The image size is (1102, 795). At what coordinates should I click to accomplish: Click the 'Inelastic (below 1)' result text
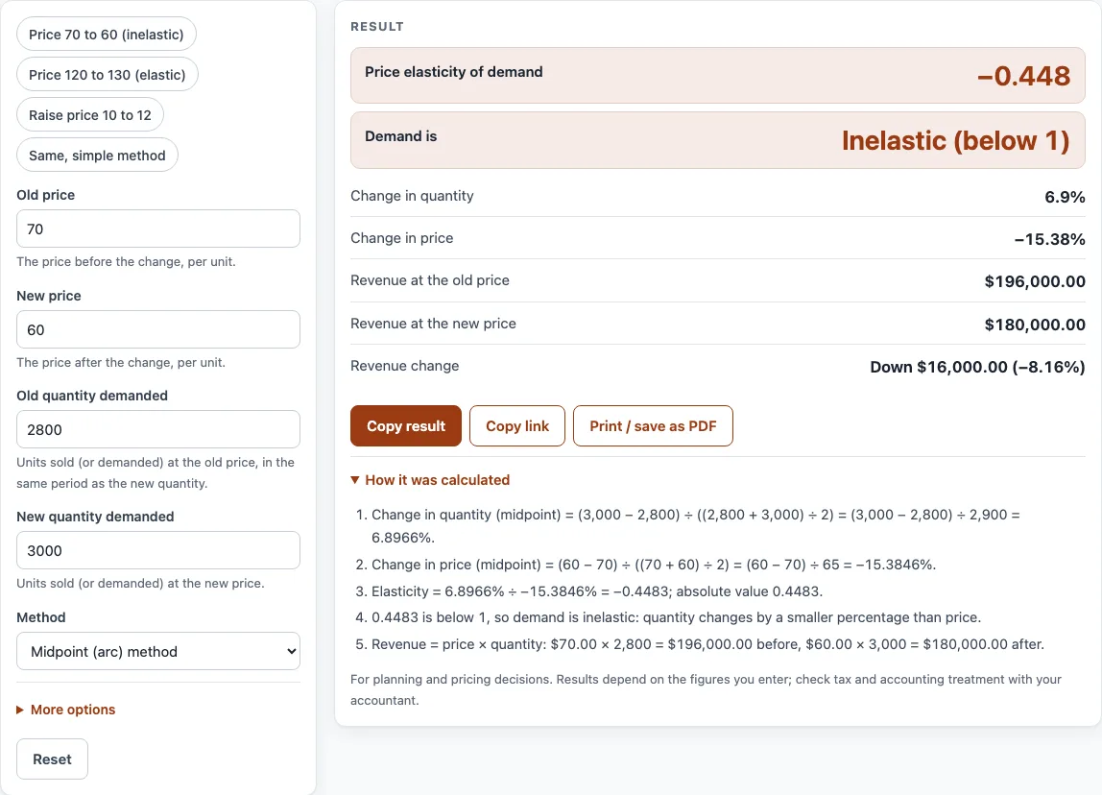956,140
